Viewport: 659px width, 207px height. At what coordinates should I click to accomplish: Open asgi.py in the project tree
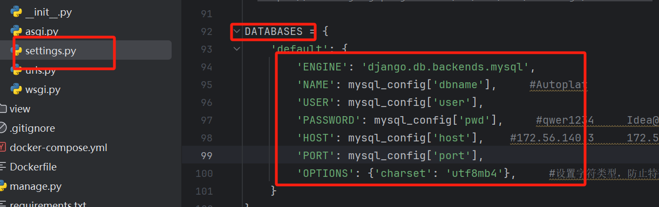coord(42,31)
